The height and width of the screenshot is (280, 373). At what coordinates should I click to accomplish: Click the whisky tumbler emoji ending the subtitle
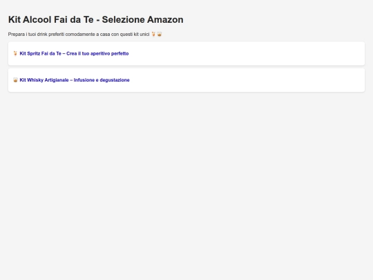coord(160,35)
